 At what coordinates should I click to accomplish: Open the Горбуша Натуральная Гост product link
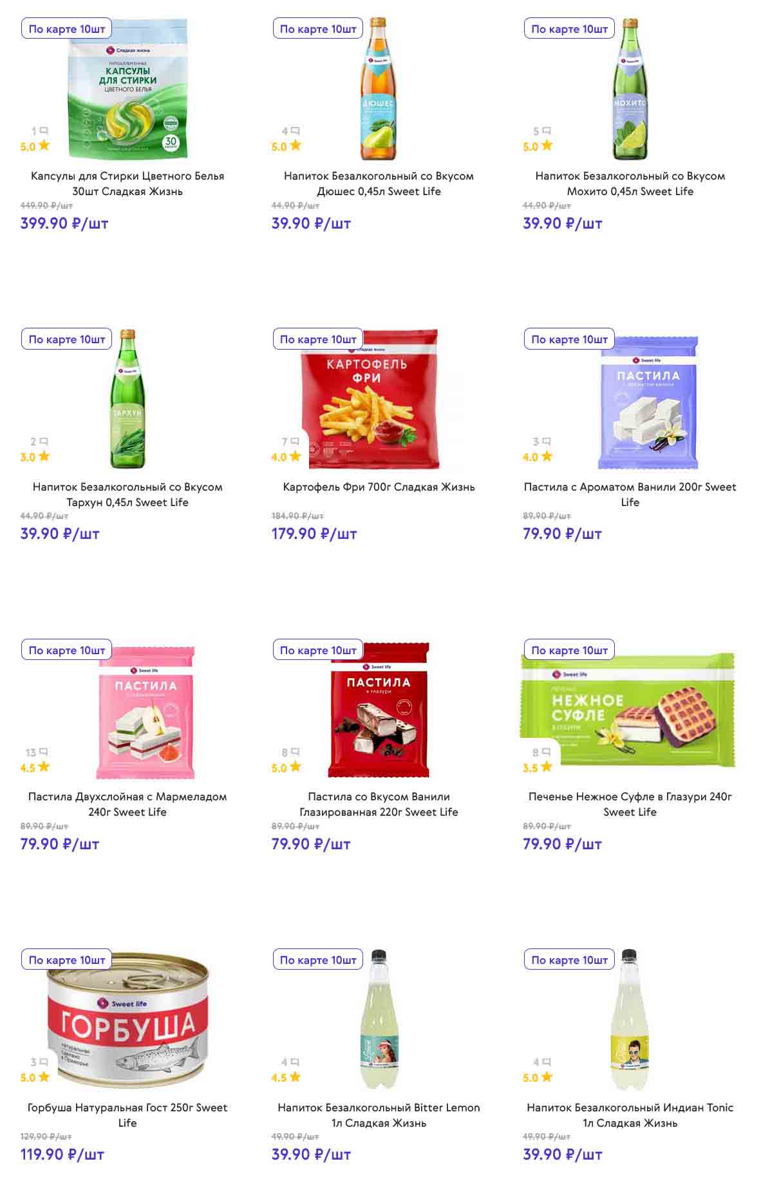(x=127, y=1115)
